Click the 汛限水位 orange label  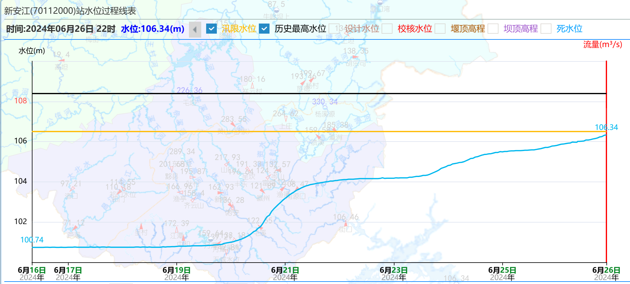pyautogui.click(x=239, y=29)
